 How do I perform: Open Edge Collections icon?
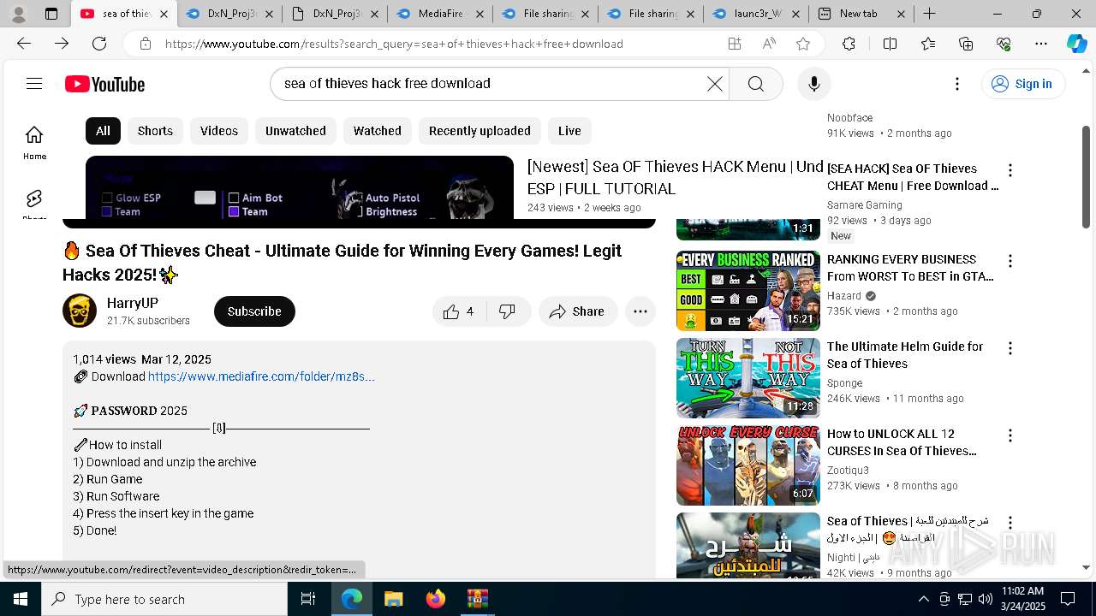(x=966, y=44)
